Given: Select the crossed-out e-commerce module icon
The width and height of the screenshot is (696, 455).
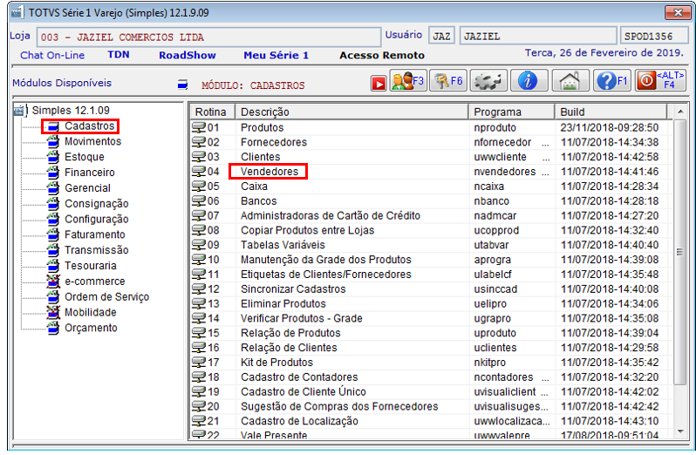Looking at the screenshot, I should point(53,282).
